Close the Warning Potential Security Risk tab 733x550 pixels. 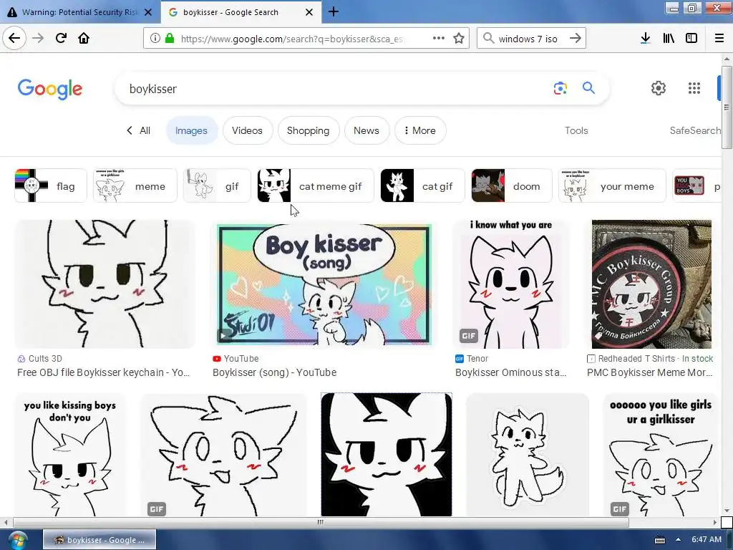pos(148,12)
